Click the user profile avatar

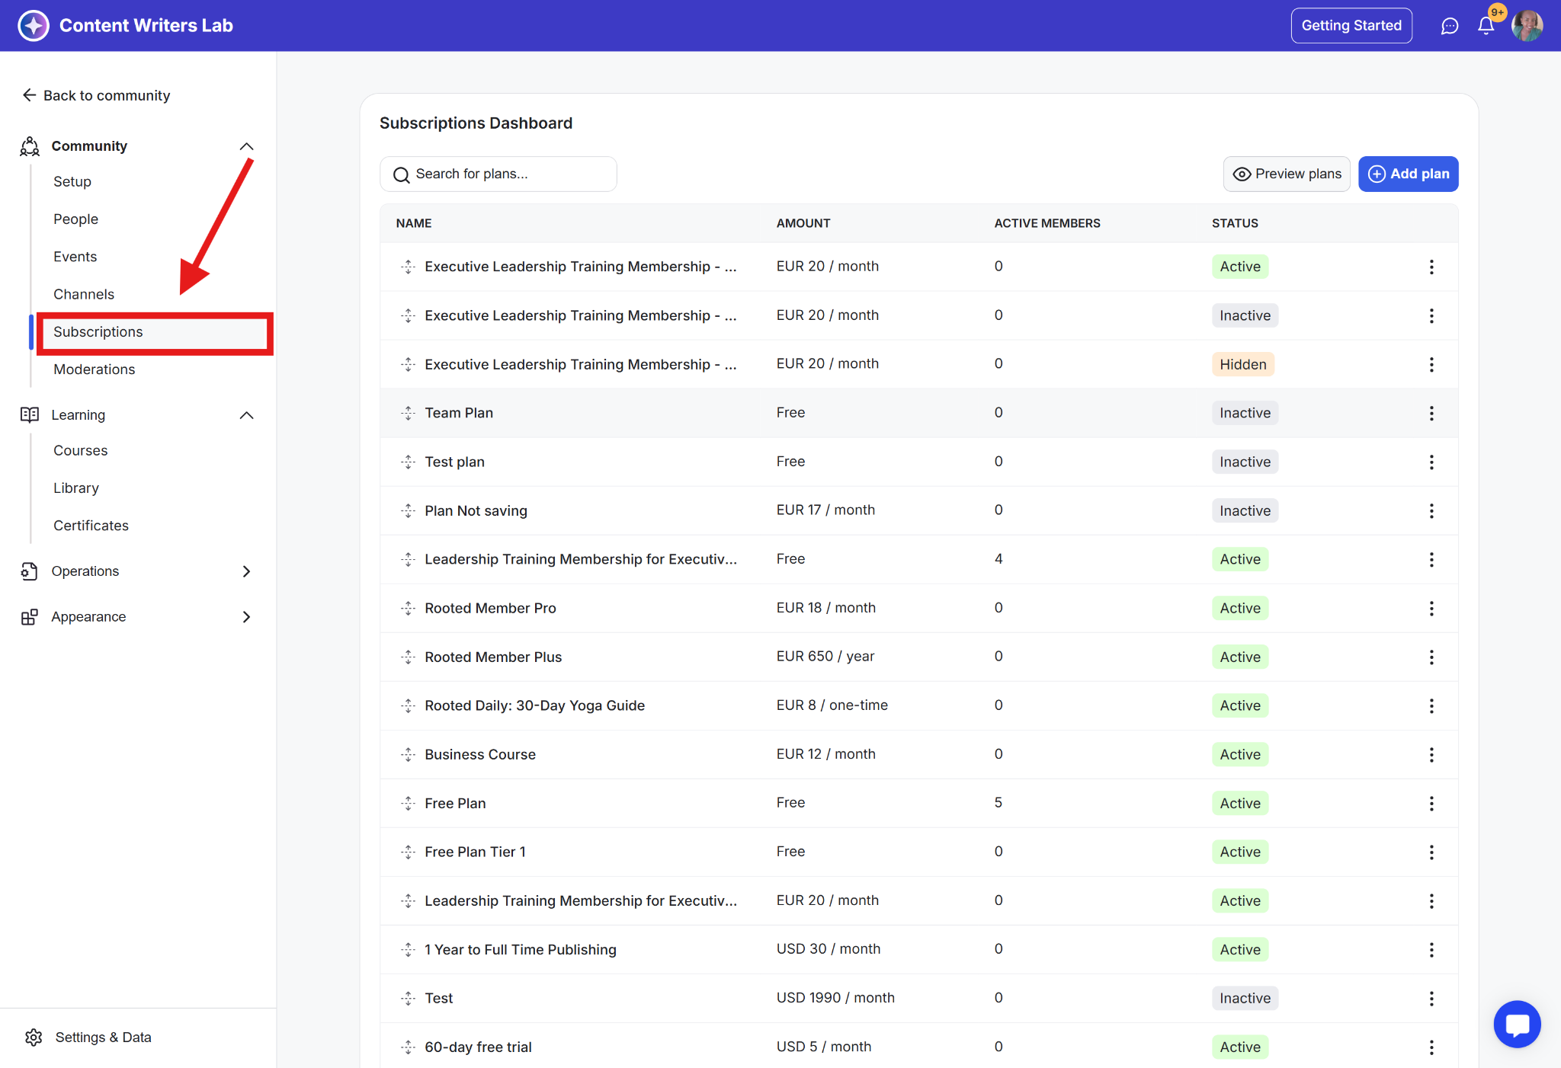tap(1527, 26)
